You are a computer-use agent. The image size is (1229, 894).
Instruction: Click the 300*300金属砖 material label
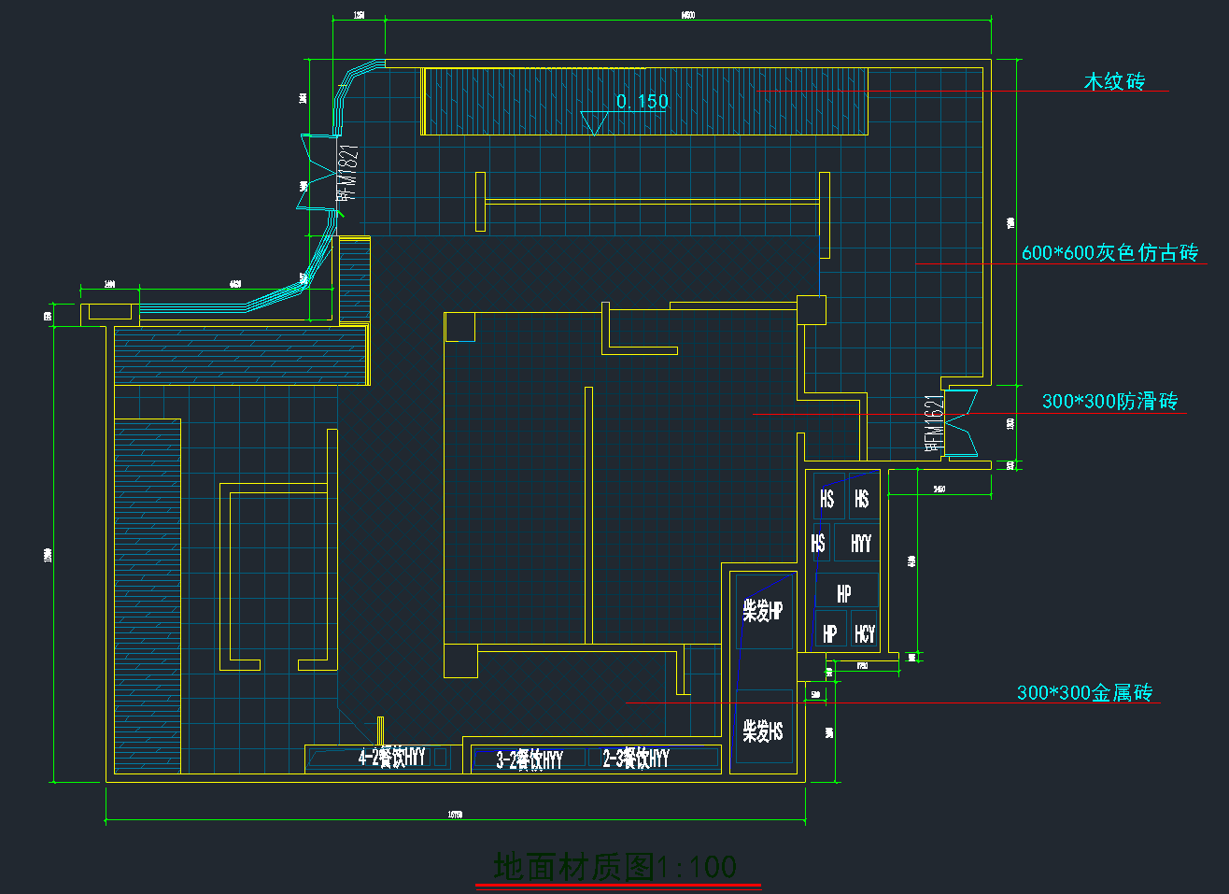[x=1084, y=692]
